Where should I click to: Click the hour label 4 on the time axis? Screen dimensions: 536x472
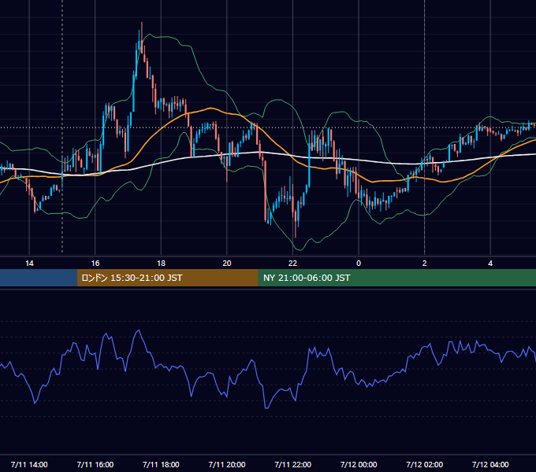click(x=490, y=264)
